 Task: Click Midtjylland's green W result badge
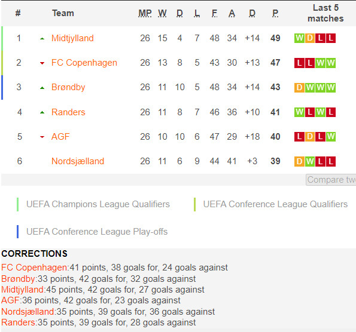tap(299, 38)
